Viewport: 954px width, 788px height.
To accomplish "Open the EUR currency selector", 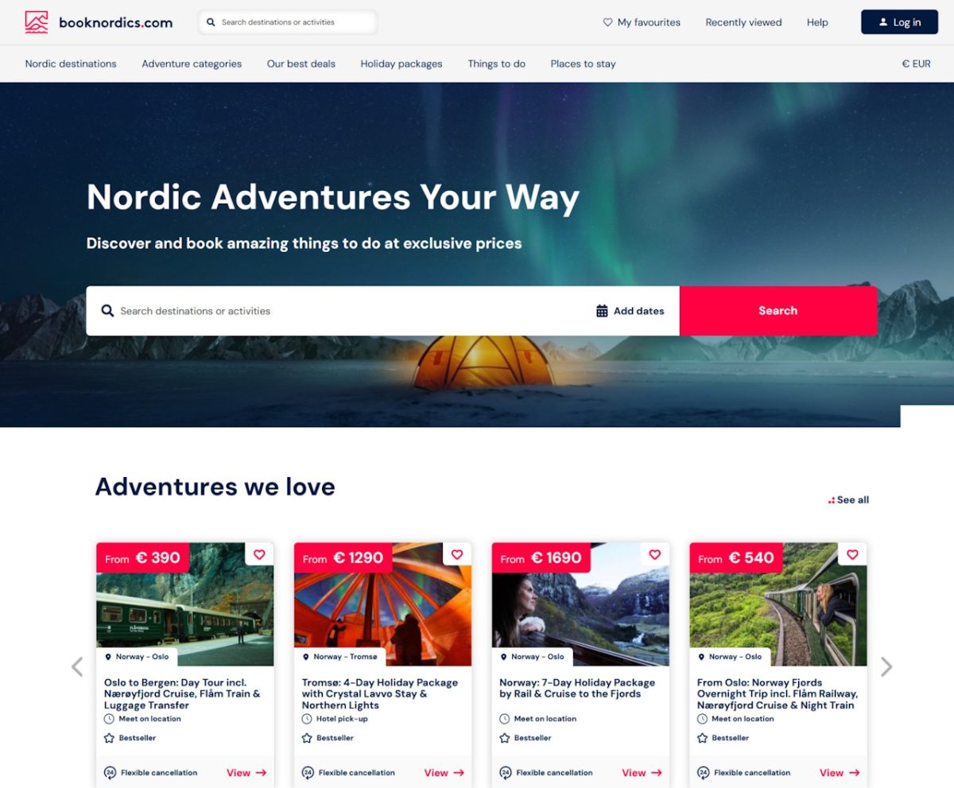I will tap(916, 64).
